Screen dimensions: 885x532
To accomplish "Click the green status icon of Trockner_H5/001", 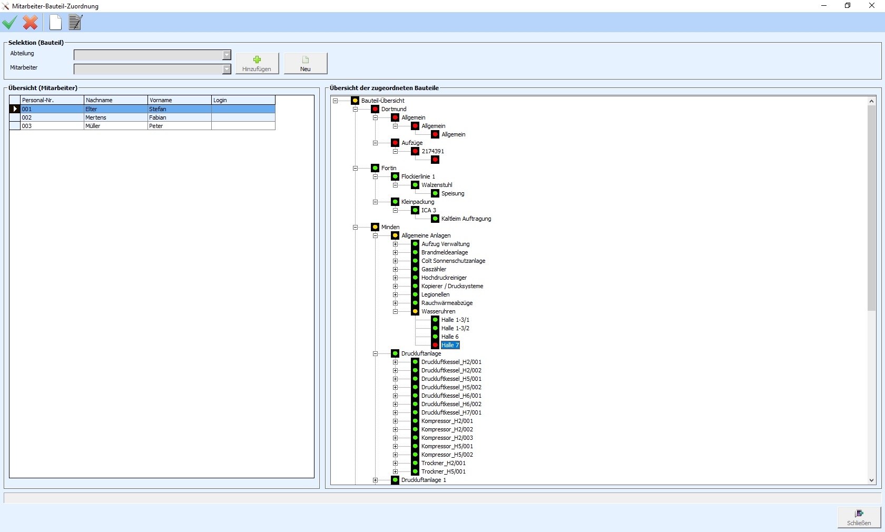I will (415, 471).
